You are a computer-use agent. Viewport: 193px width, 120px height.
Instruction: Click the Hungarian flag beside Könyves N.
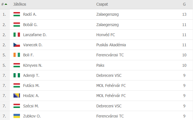(x=17, y=65)
